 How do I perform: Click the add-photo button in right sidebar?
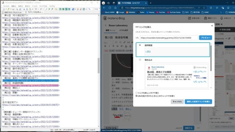point(225,30)
